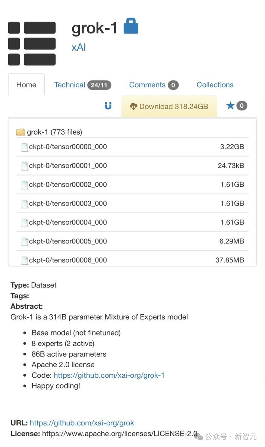
Task: Switch to the Technical tab
Action: point(70,85)
